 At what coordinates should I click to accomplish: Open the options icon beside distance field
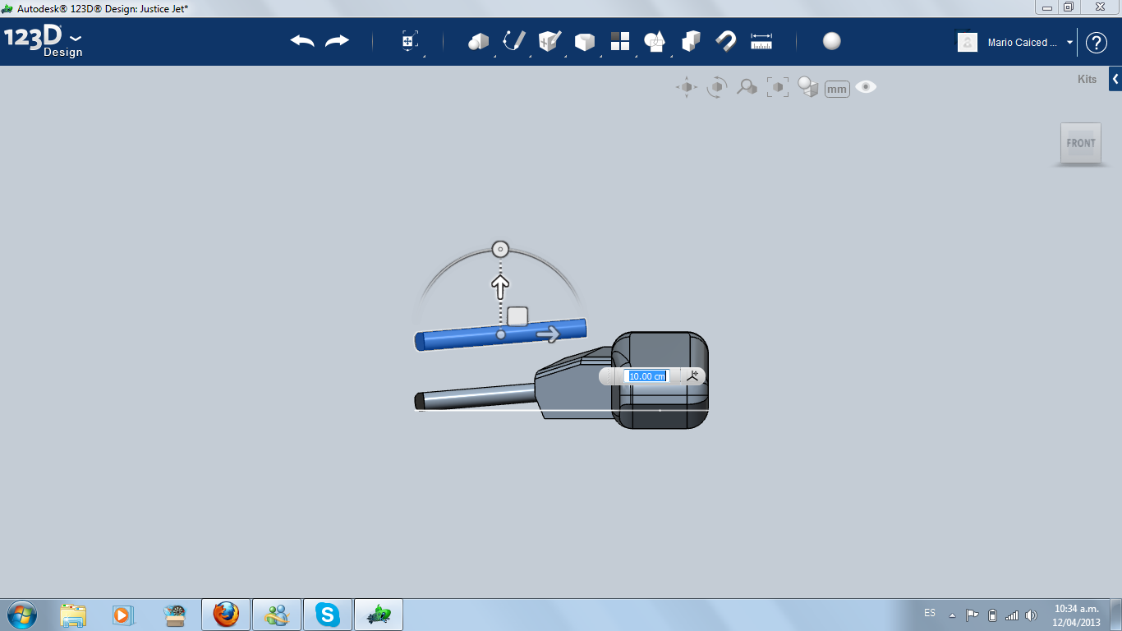[x=692, y=375]
